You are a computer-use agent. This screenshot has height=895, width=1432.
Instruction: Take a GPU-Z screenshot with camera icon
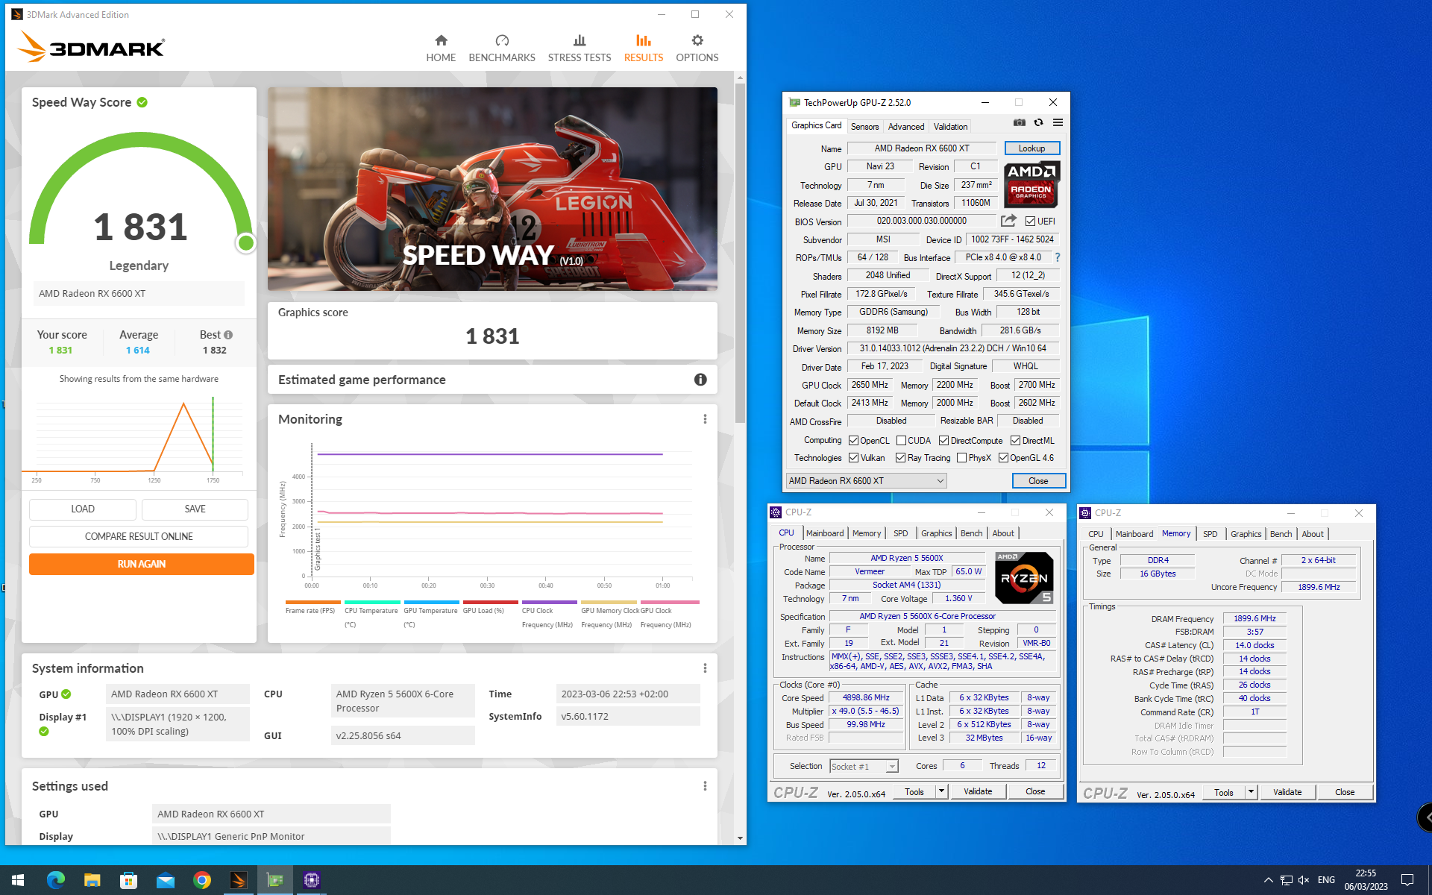point(1020,123)
